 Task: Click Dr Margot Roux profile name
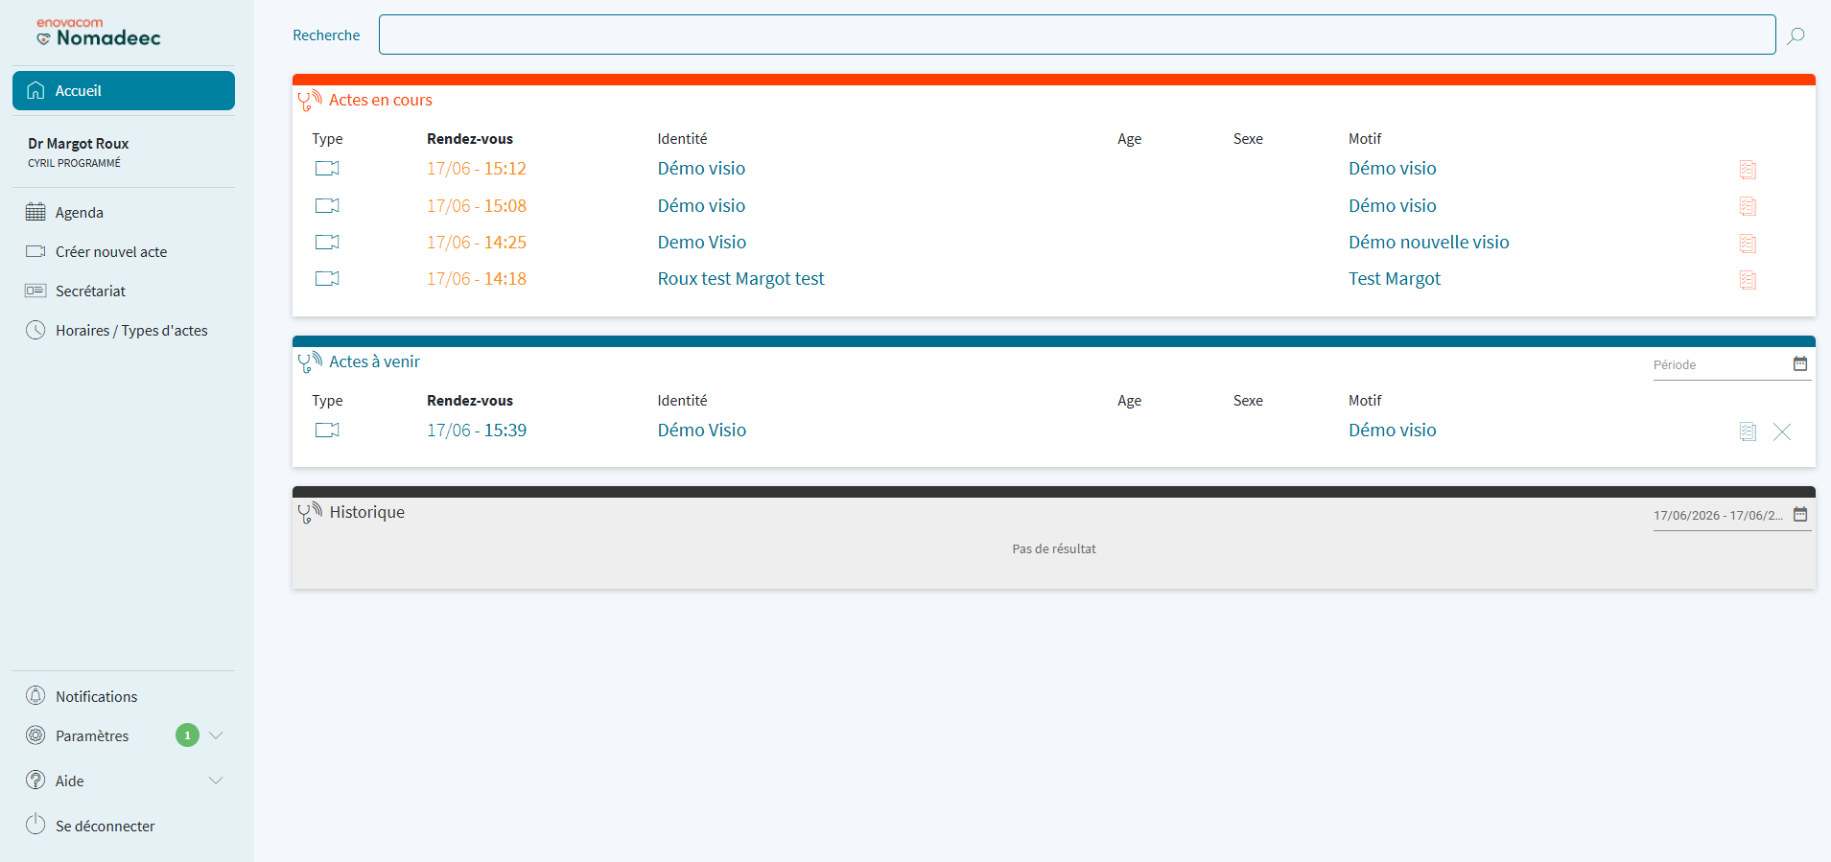click(78, 144)
